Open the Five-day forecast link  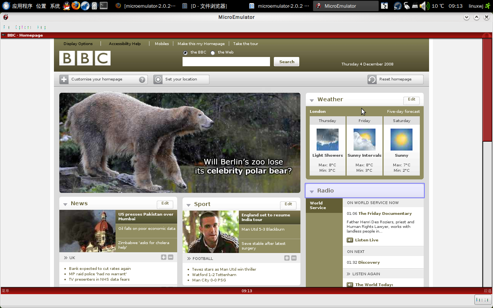403,111
